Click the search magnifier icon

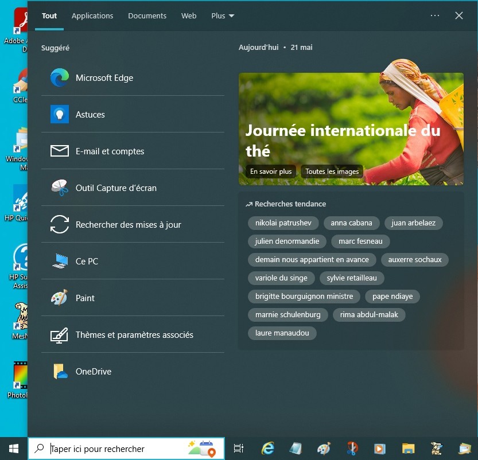40,448
